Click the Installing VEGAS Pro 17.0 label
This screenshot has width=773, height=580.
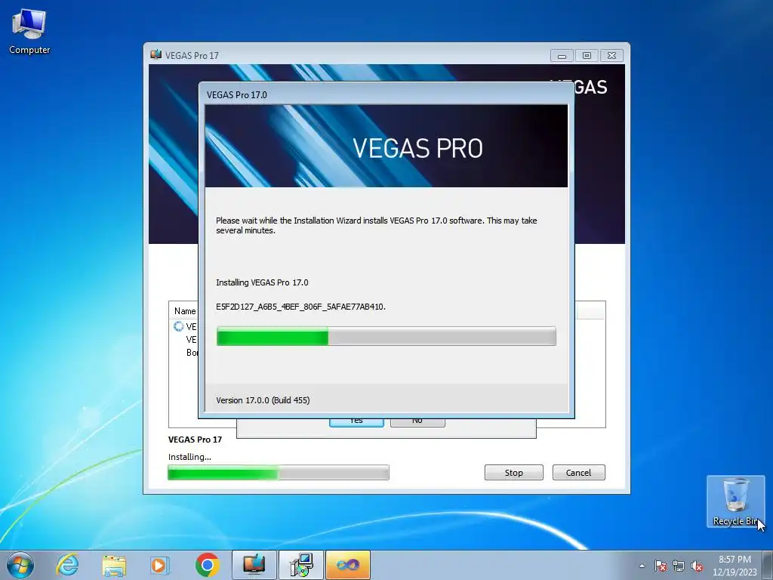262,282
